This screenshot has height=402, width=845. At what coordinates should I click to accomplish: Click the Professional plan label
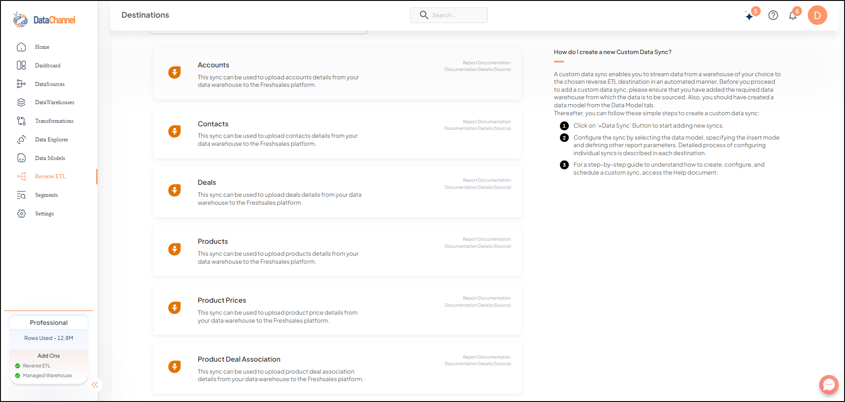click(x=49, y=323)
